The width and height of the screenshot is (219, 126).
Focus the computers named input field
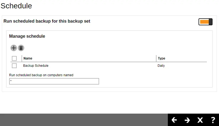point(54,81)
